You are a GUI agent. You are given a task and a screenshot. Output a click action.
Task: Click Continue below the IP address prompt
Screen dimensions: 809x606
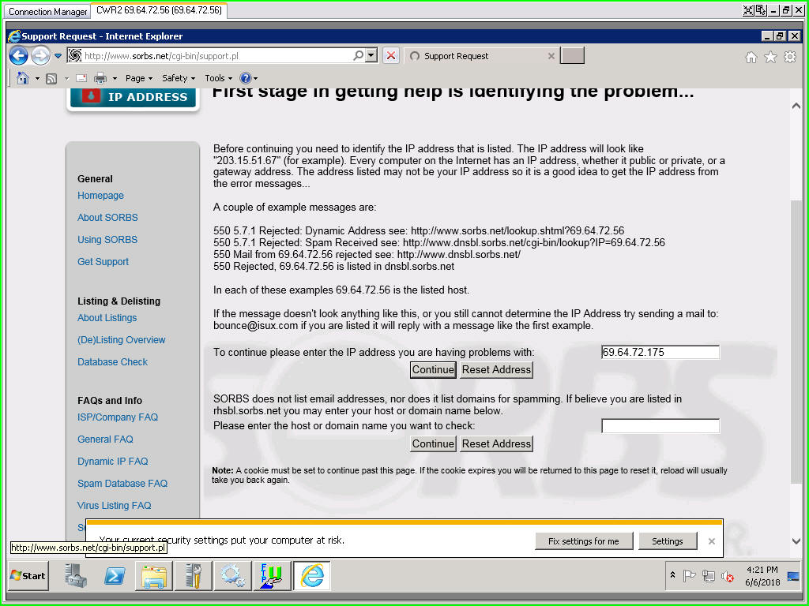tap(433, 370)
